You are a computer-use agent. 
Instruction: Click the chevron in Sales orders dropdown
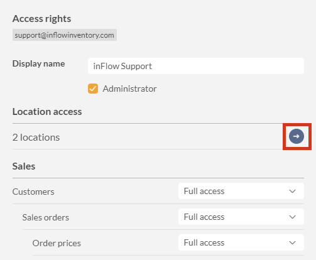[x=292, y=217]
